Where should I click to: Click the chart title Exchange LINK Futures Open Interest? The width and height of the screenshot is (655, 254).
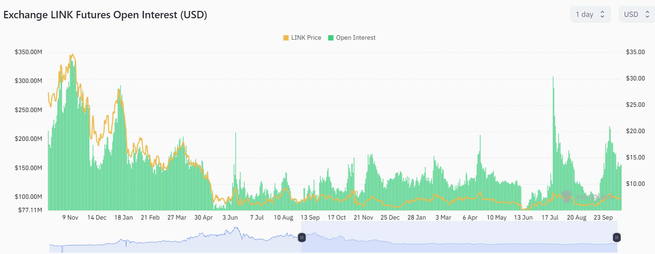click(x=105, y=15)
